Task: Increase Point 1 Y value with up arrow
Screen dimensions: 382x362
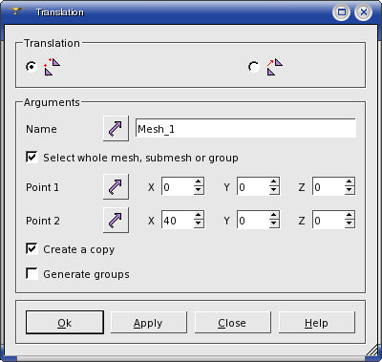Action: tap(274, 182)
